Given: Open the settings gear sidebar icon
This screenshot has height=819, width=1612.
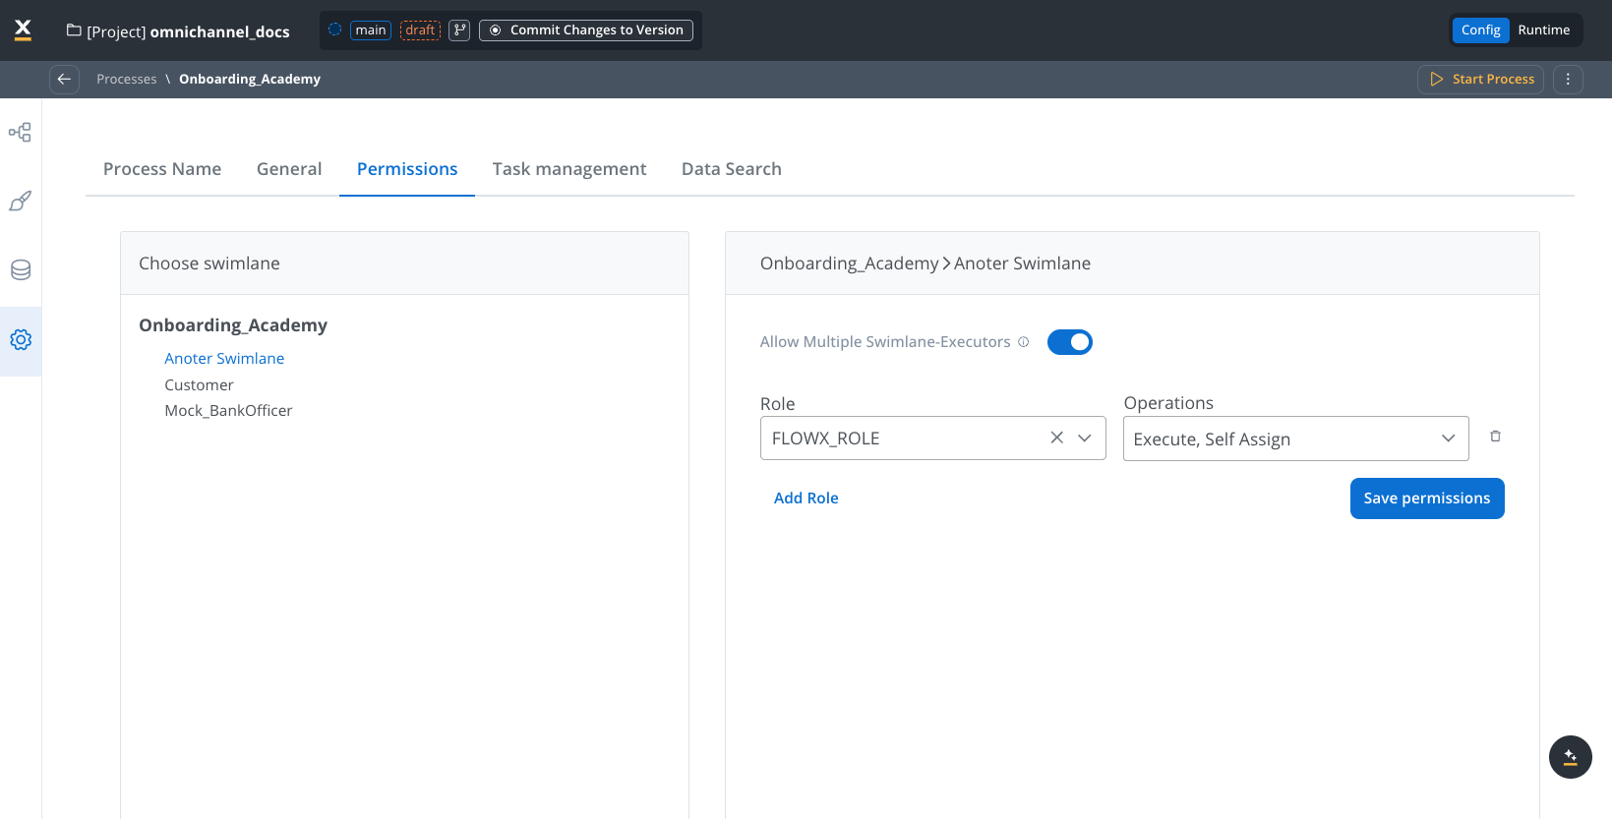Looking at the screenshot, I should (21, 340).
